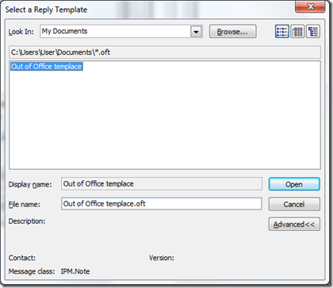Click the Browse... button
Image resolution: width=333 pixels, height=288 pixels.
coord(233,32)
